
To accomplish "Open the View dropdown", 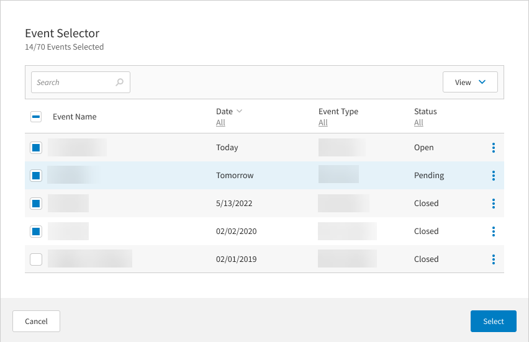I will tap(469, 82).
